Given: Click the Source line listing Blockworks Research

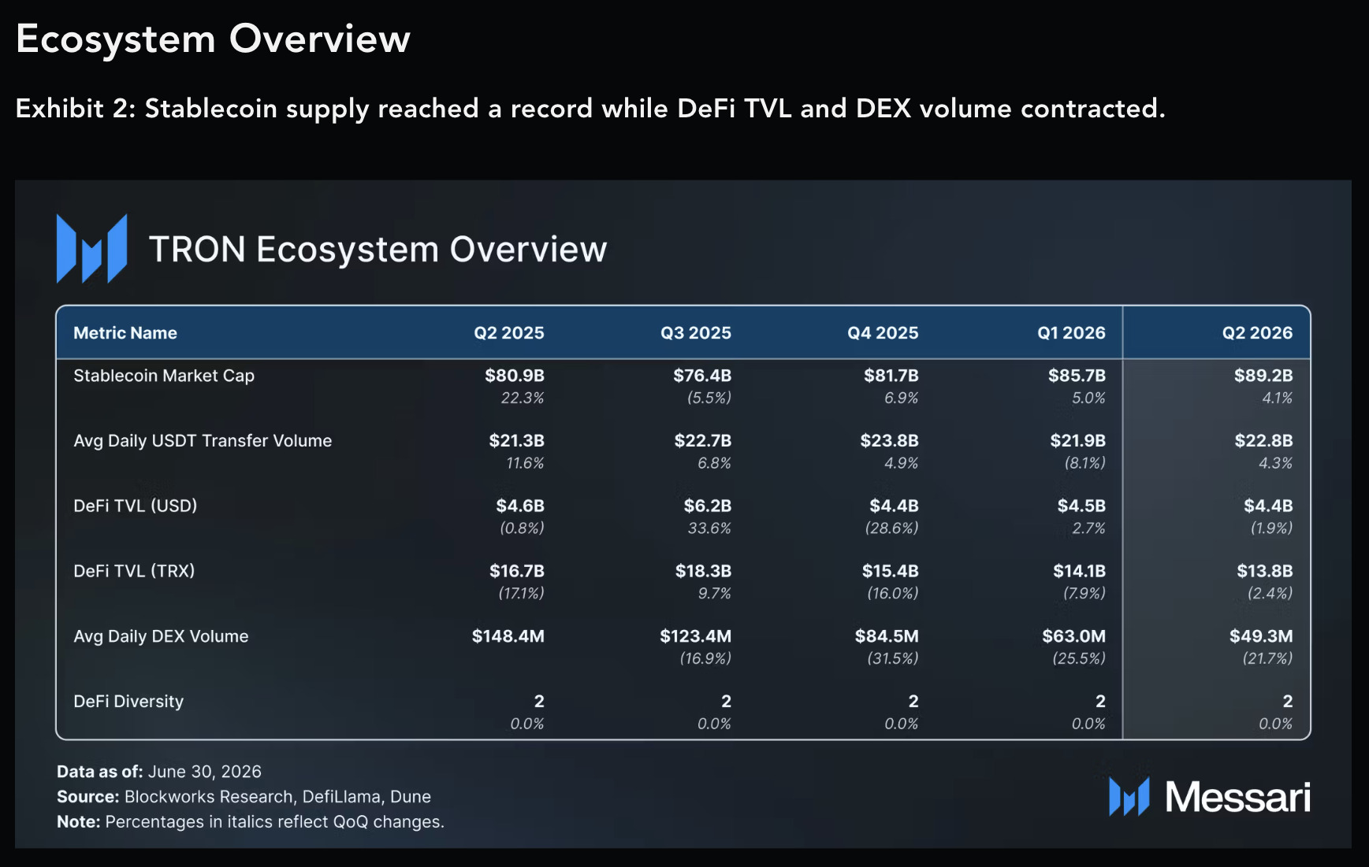Looking at the screenshot, I should 244,797.
